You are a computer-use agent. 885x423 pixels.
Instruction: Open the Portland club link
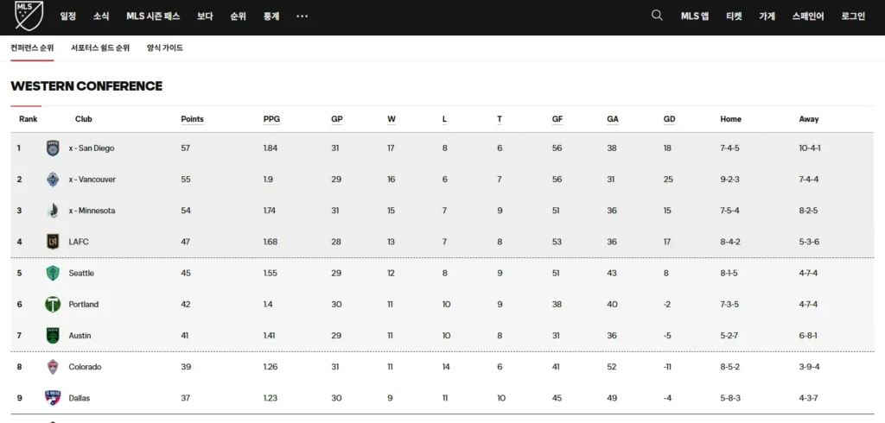[84, 305]
